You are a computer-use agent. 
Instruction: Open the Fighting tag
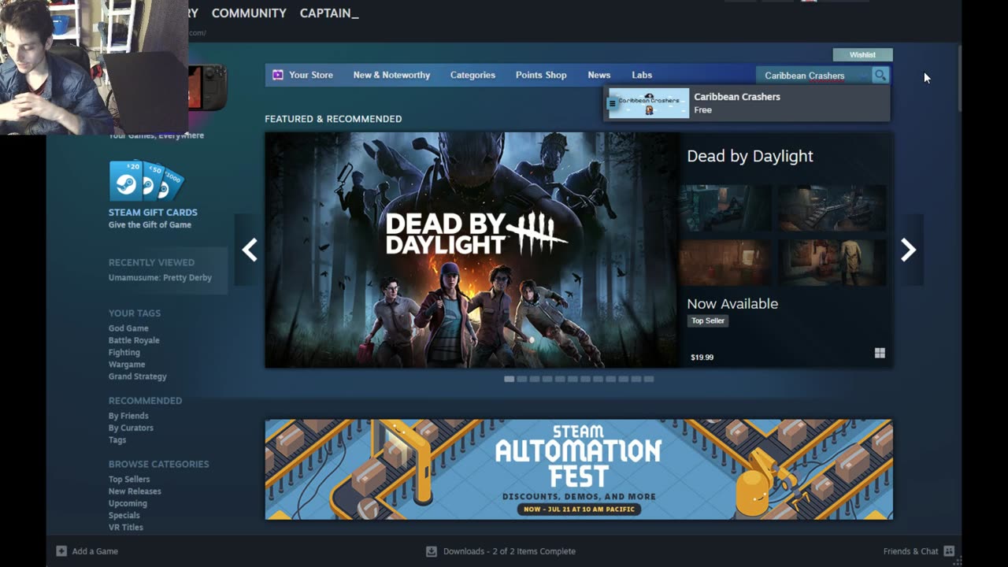click(124, 352)
